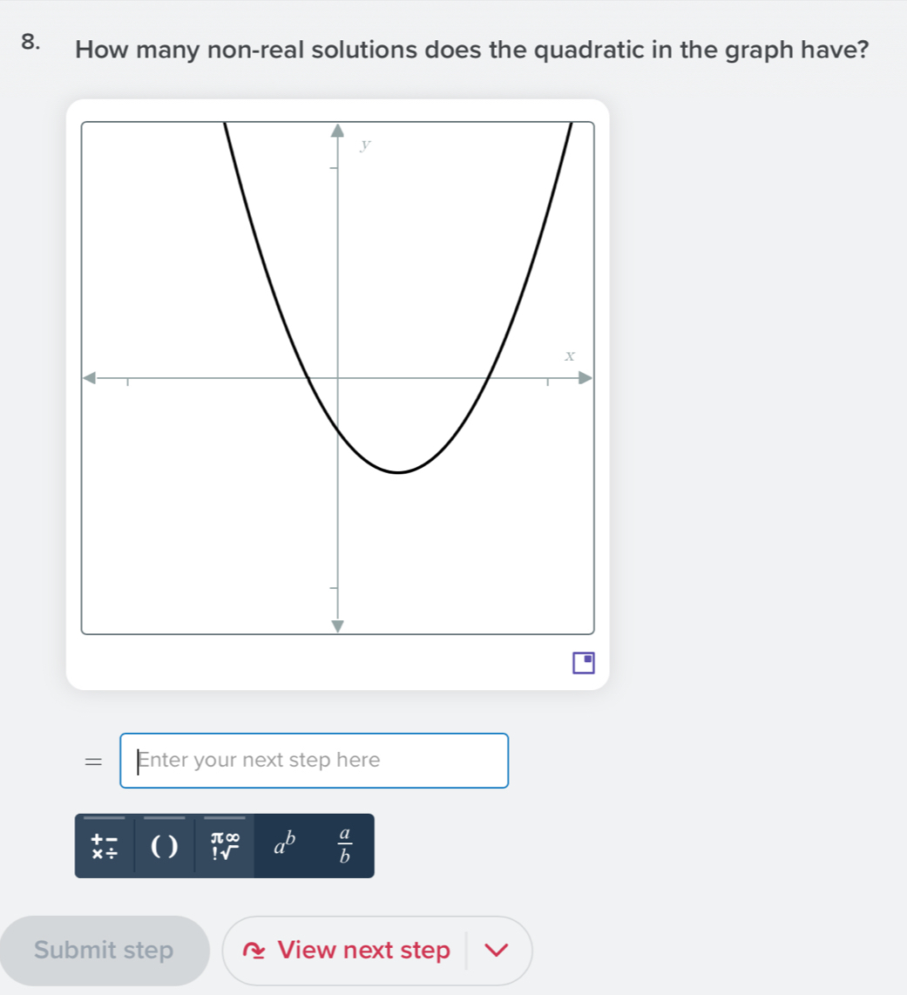Click the x-axis label on the graph
The height and width of the screenshot is (995, 907).
click(x=569, y=355)
